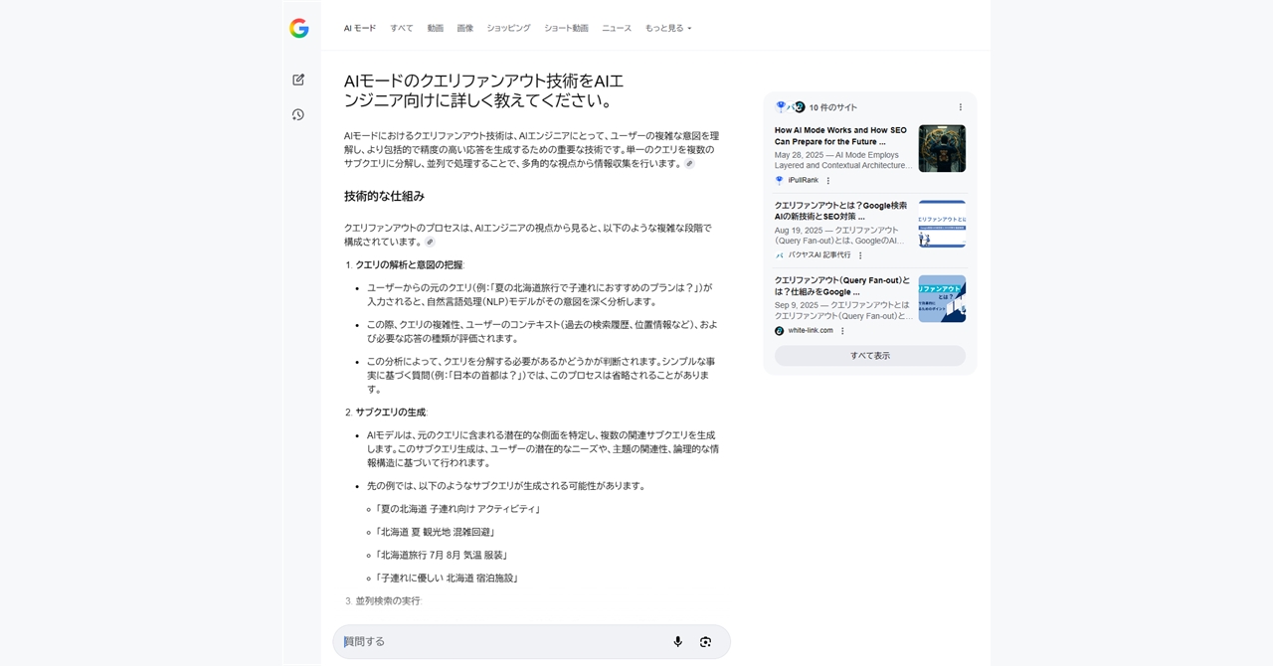The width and height of the screenshot is (1273, 666).
Task: Click link icon after the intro paragraph
Action: pos(689,164)
